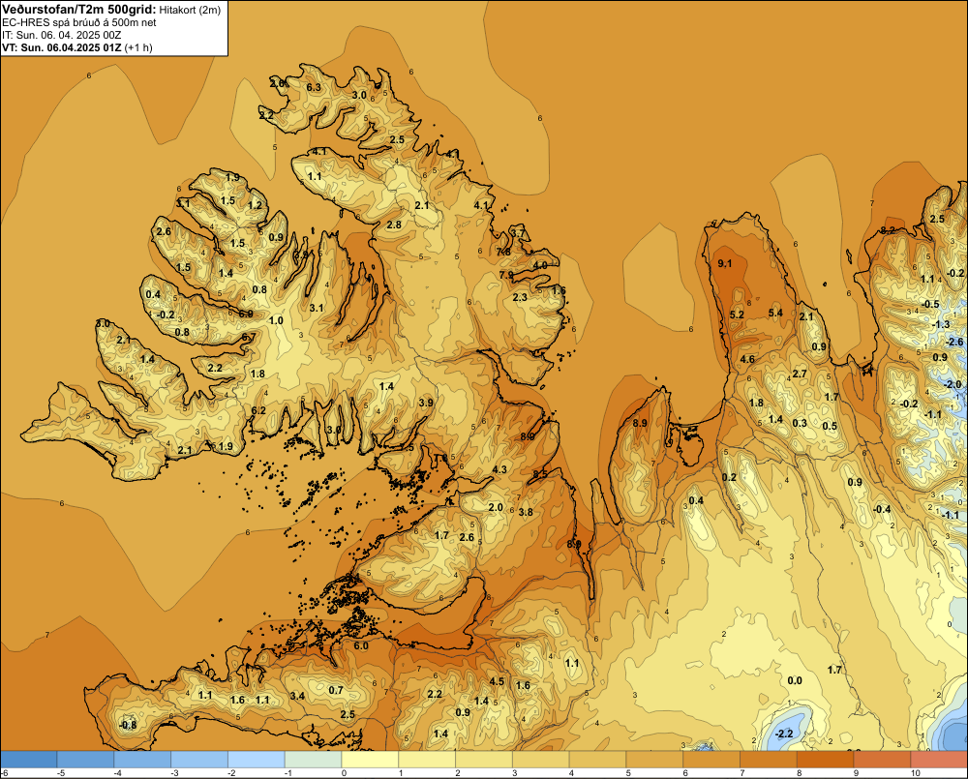
Task: Click the valid time "VT: Sun. 06.04.2025 01Z"
Action: click(x=62, y=47)
